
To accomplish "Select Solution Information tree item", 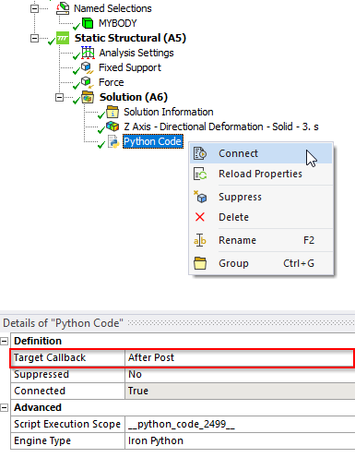I will pyautogui.click(x=169, y=112).
